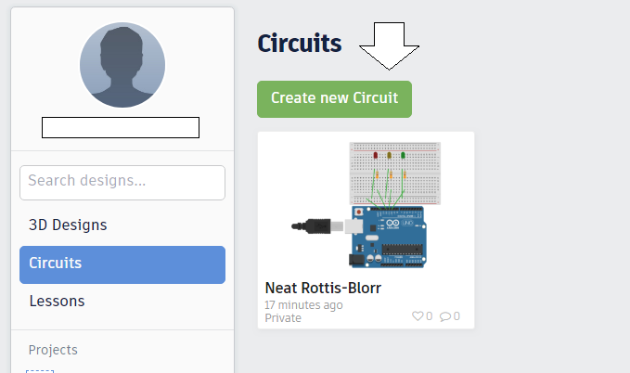Click the Private visibility label

(x=283, y=318)
